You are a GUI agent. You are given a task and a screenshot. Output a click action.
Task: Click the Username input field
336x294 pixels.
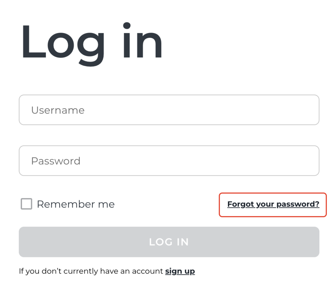coord(169,110)
